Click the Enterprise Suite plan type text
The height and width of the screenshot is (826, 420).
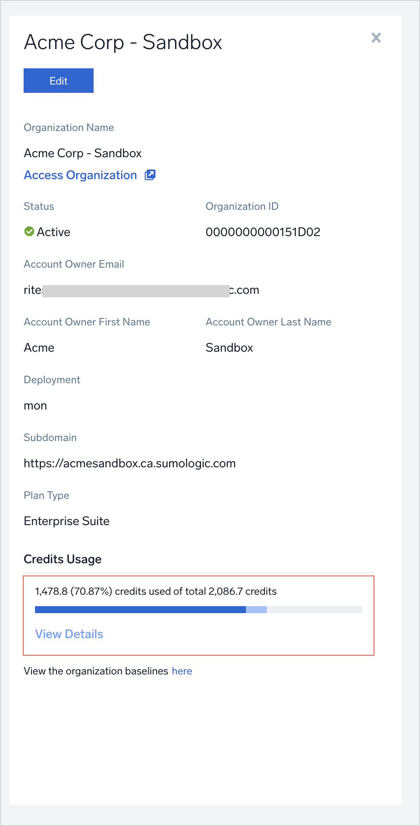[x=66, y=521]
